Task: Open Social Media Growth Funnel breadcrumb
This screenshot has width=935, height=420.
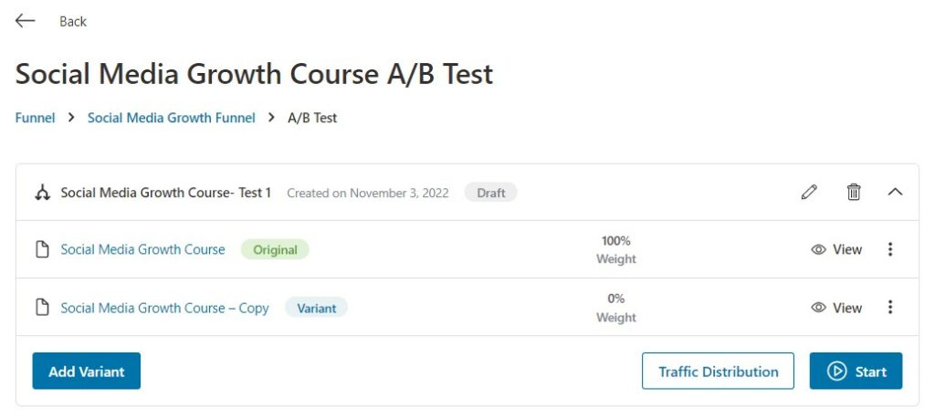Action: (171, 118)
